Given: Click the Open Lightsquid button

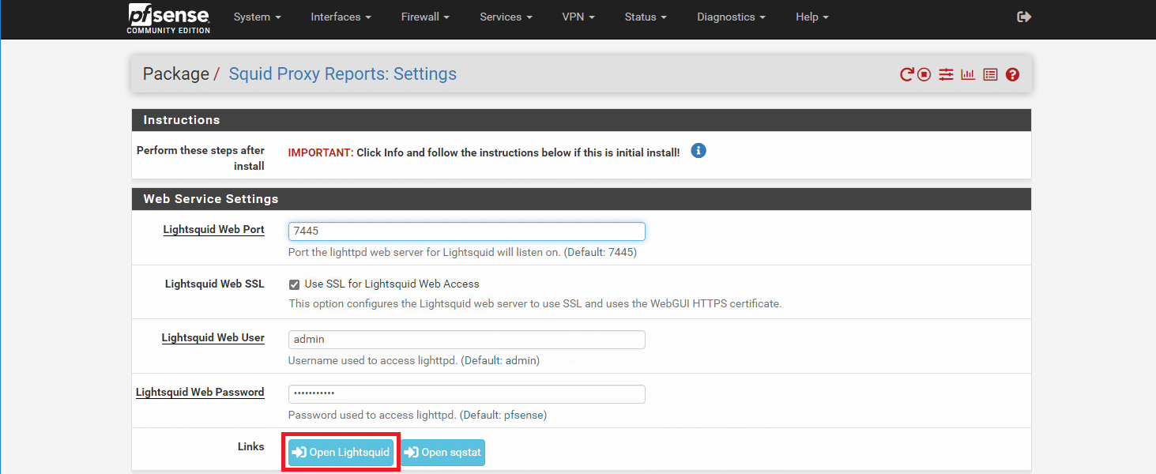Looking at the screenshot, I should (x=341, y=453).
